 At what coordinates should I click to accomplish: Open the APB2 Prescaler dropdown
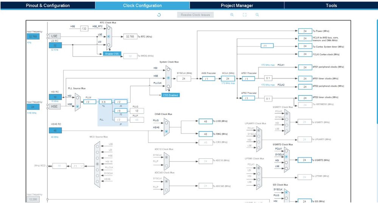tap(248, 98)
